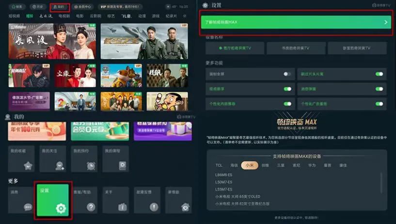This screenshot has height=224, width=396.
Task: Enable the switched-off 强制全屏 toggle
Action: pyautogui.click(x=287, y=74)
